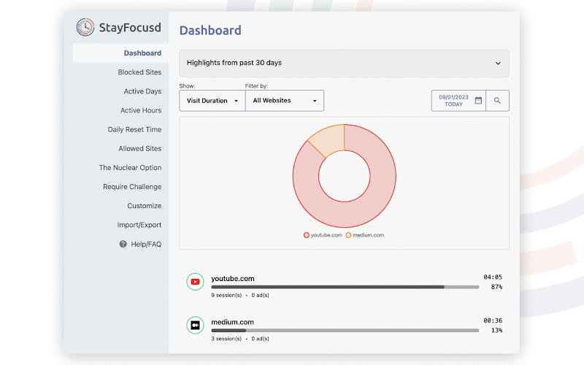Open Require Challenge settings

coord(132,187)
